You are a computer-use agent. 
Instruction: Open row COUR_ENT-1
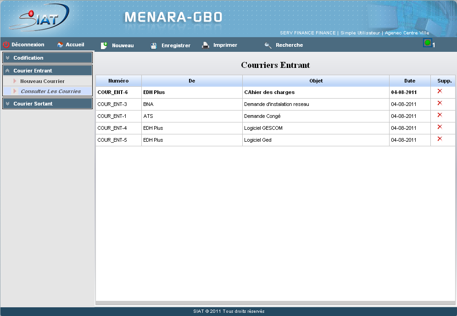point(275,116)
